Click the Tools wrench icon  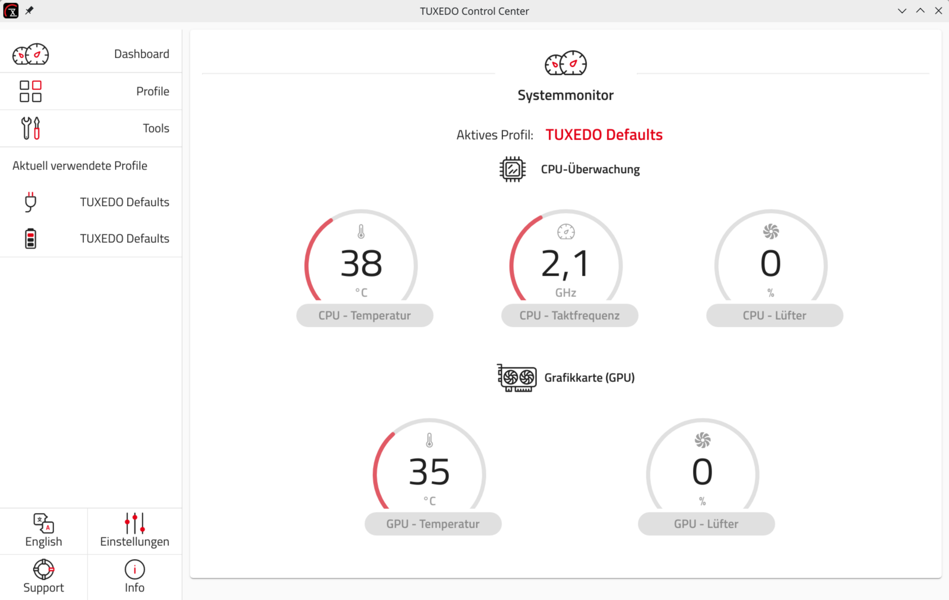pos(30,128)
